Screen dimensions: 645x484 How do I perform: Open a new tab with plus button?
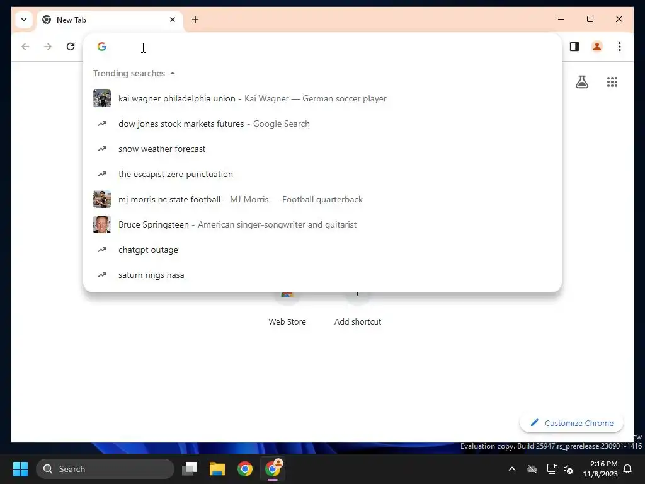click(x=195, y=20)
